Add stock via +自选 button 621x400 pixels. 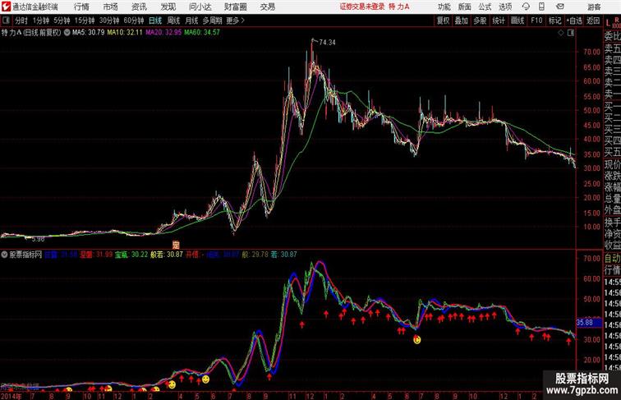tap(574, 21)
